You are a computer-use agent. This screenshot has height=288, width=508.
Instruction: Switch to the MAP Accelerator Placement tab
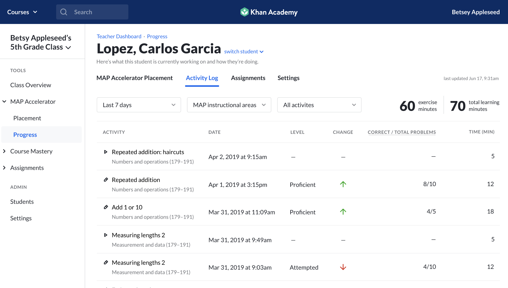135,78
